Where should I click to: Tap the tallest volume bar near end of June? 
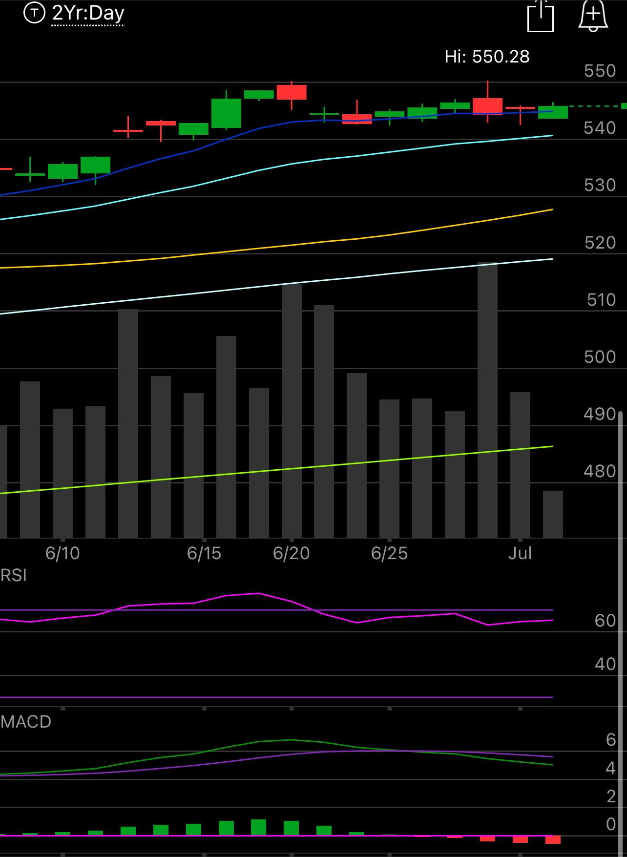click(487, 400)
